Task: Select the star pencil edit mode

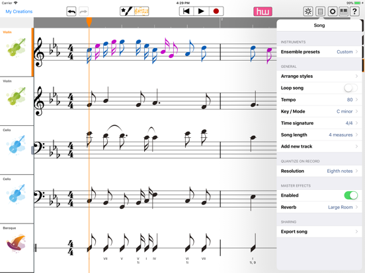Action: 127,11
